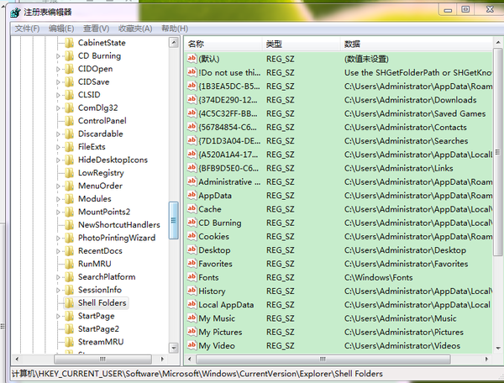The image size is (504, 383).
Task: Open the 文件(F) menu
Action: point(27,29)
